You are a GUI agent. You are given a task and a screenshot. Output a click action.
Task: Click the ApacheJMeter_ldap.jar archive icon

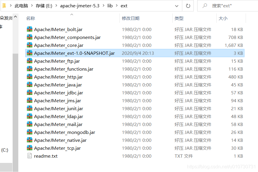tap(30, 116)
